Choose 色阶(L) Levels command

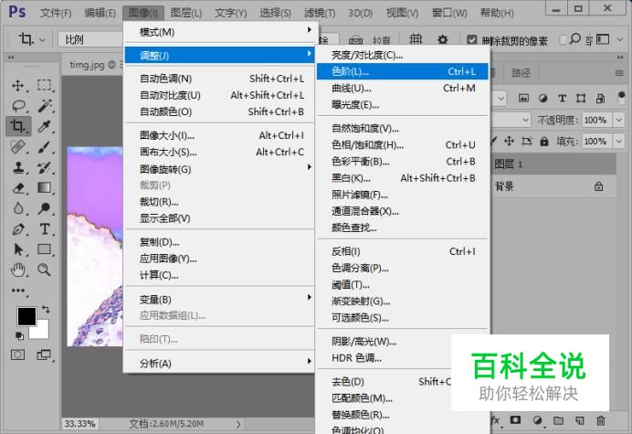[403, 72]
